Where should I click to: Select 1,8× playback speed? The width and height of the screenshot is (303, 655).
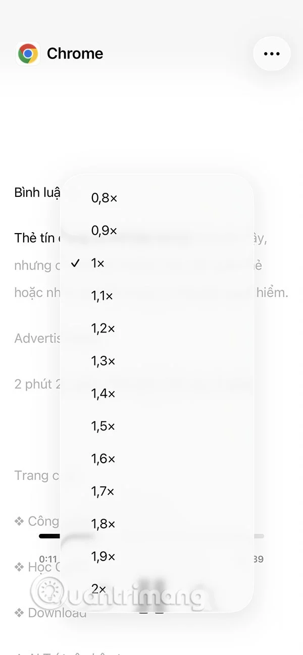click(103, 524)
